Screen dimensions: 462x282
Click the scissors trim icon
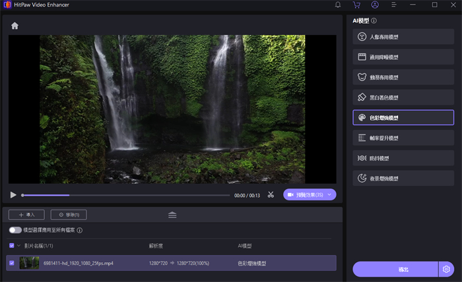271,195
